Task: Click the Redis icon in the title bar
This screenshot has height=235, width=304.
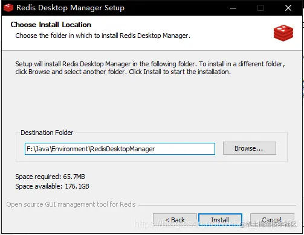Action: tap(8, 8)
